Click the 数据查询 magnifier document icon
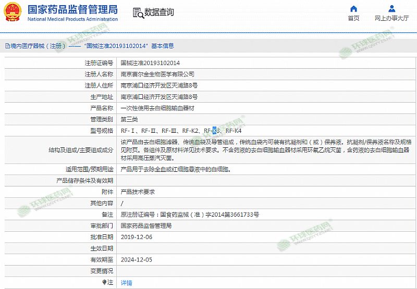The height and width of the screenshot is (289, 417). click(138, 13)
